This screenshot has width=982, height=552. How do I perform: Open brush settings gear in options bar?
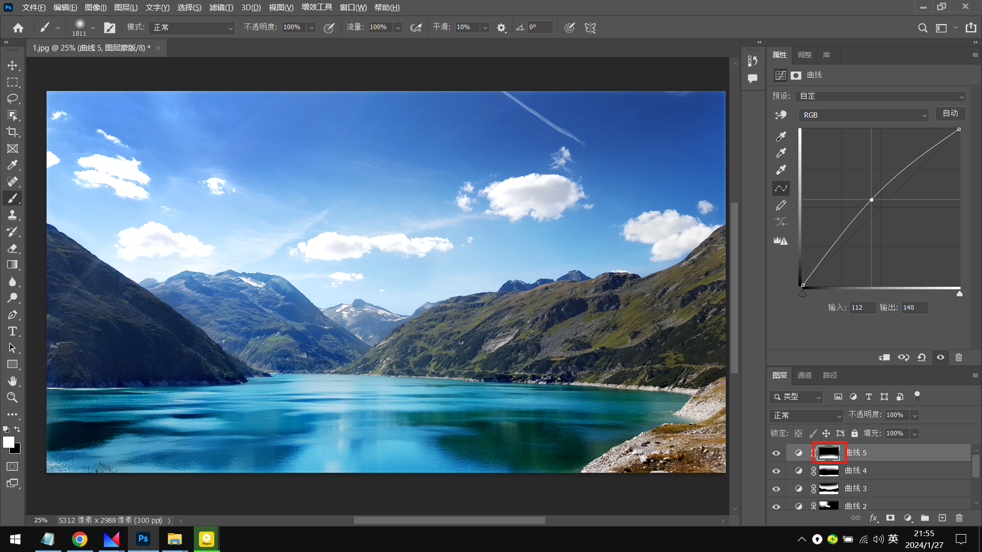(x=501, y=28)
